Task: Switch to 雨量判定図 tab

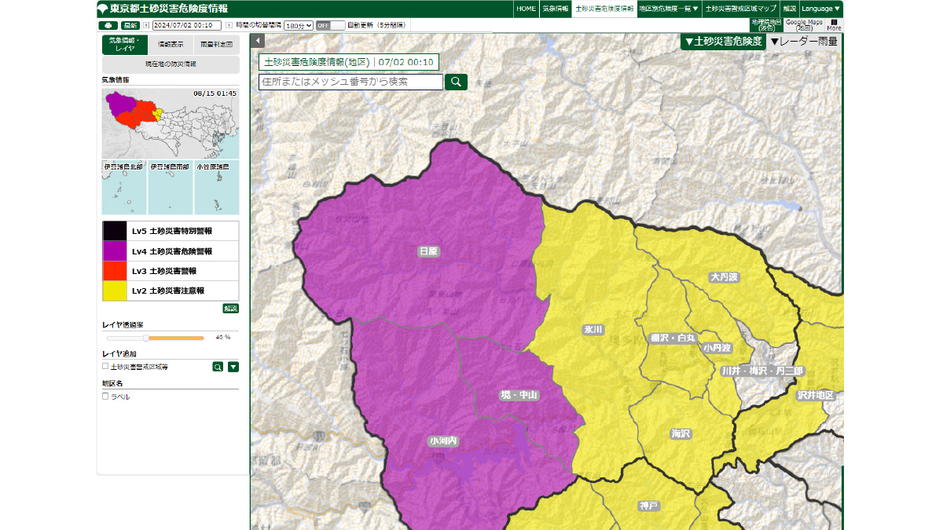Action: coord(216,45)
